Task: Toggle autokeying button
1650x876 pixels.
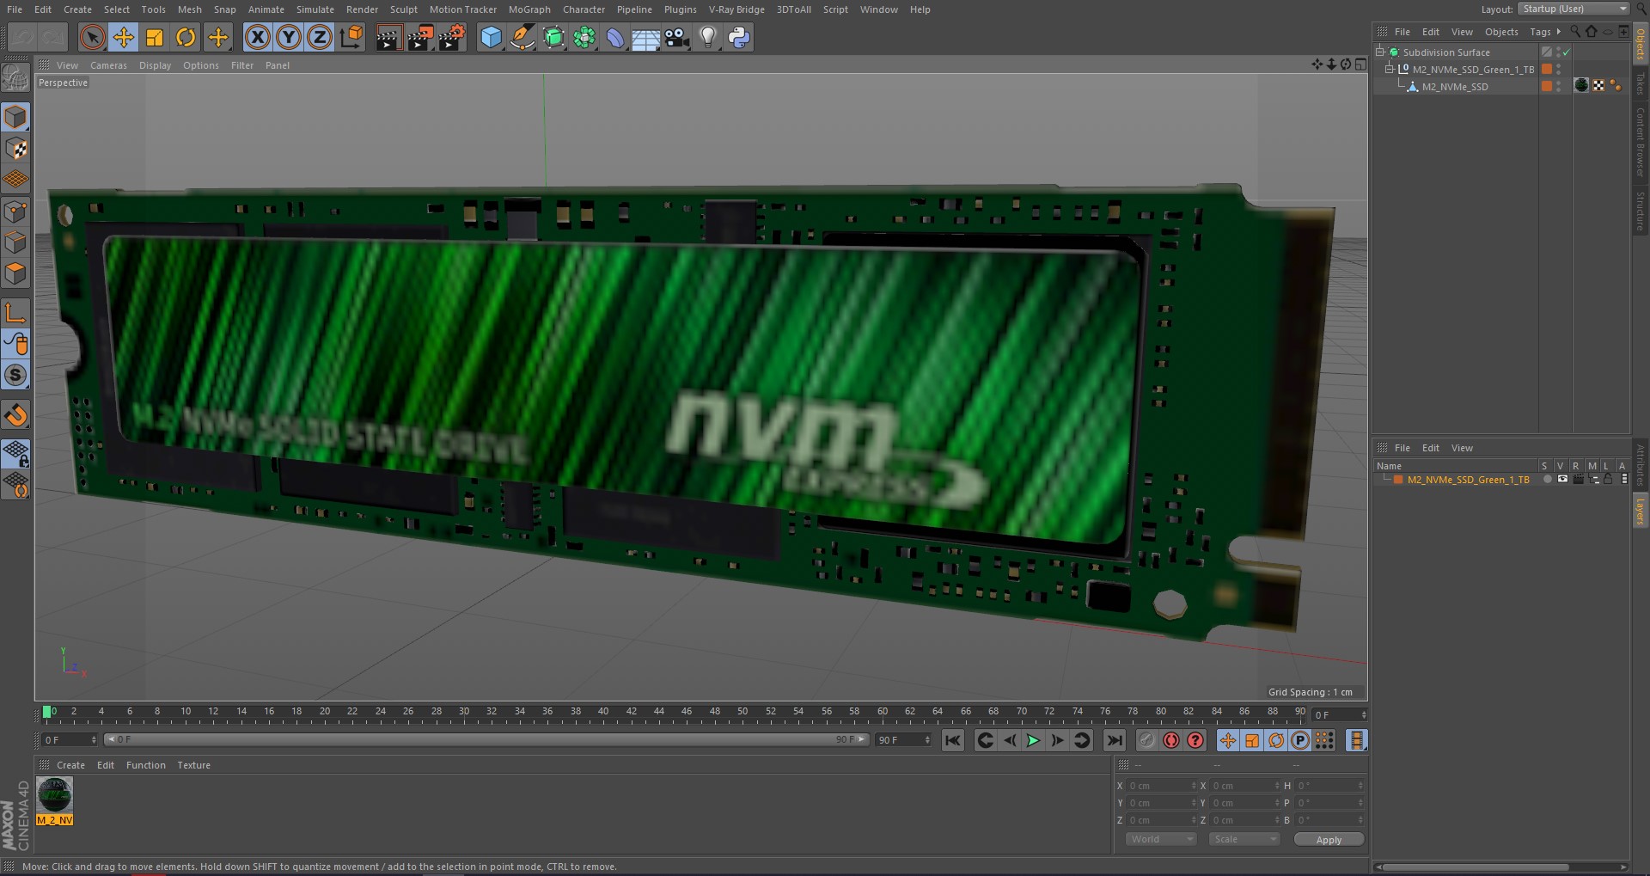Action: [x=1171, y=740]
